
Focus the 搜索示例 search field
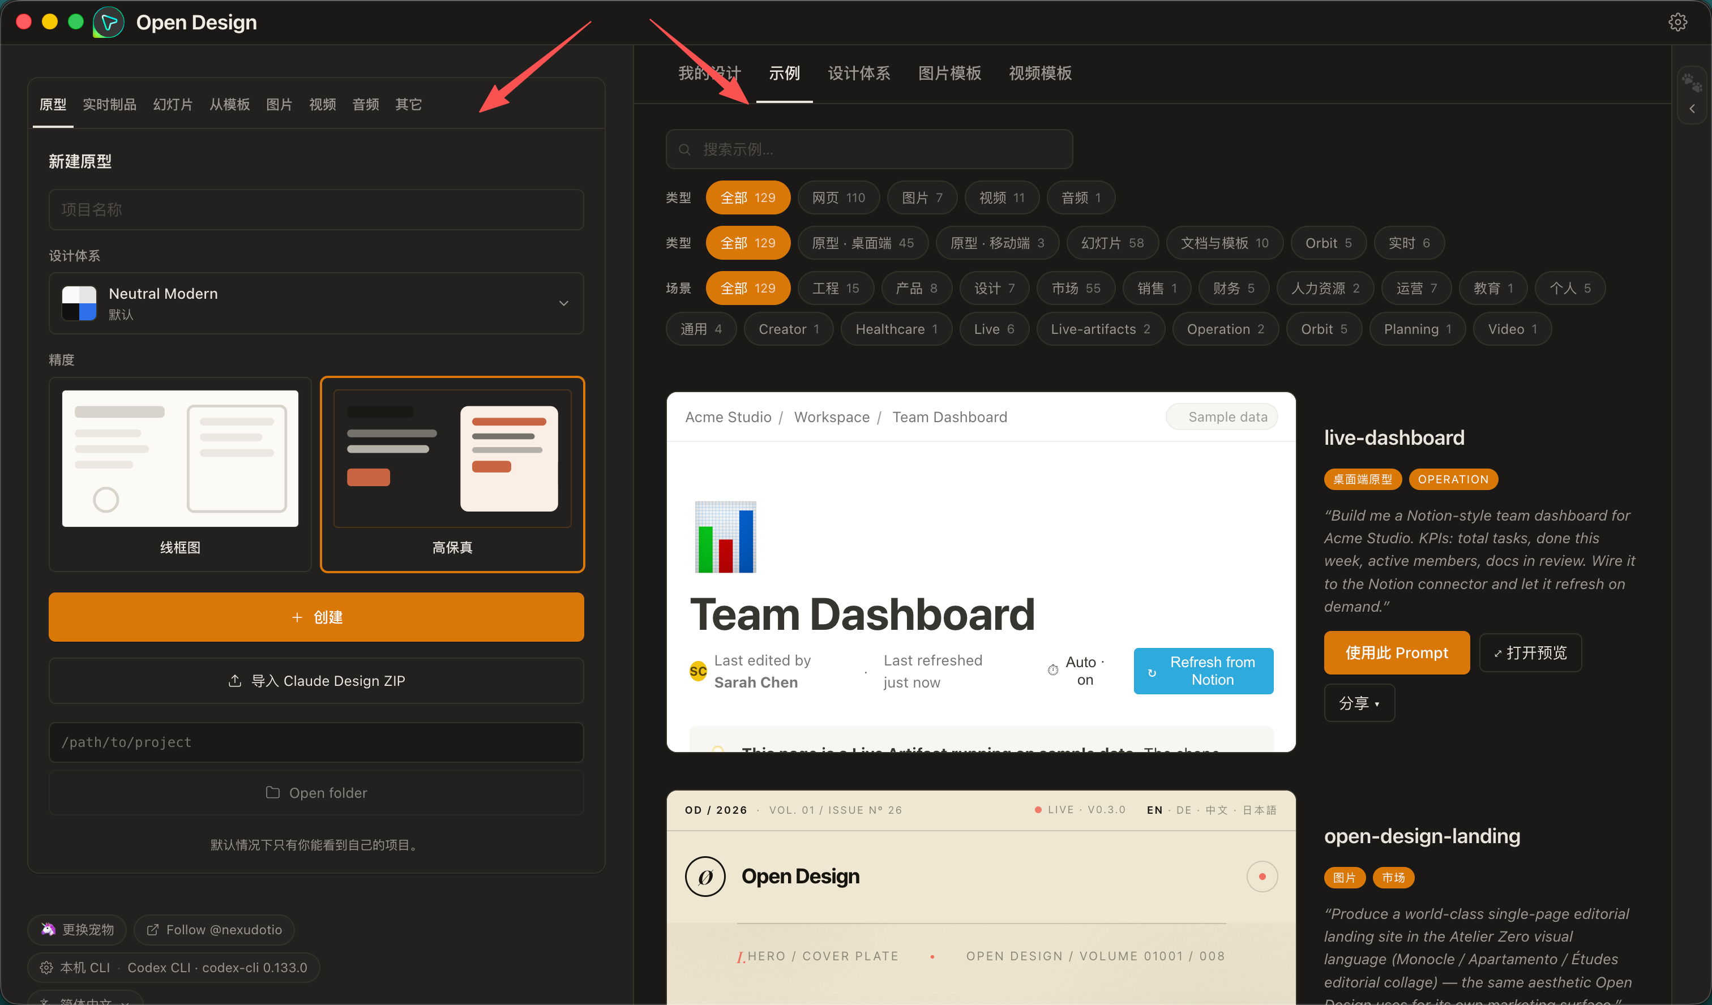[869, 149]
